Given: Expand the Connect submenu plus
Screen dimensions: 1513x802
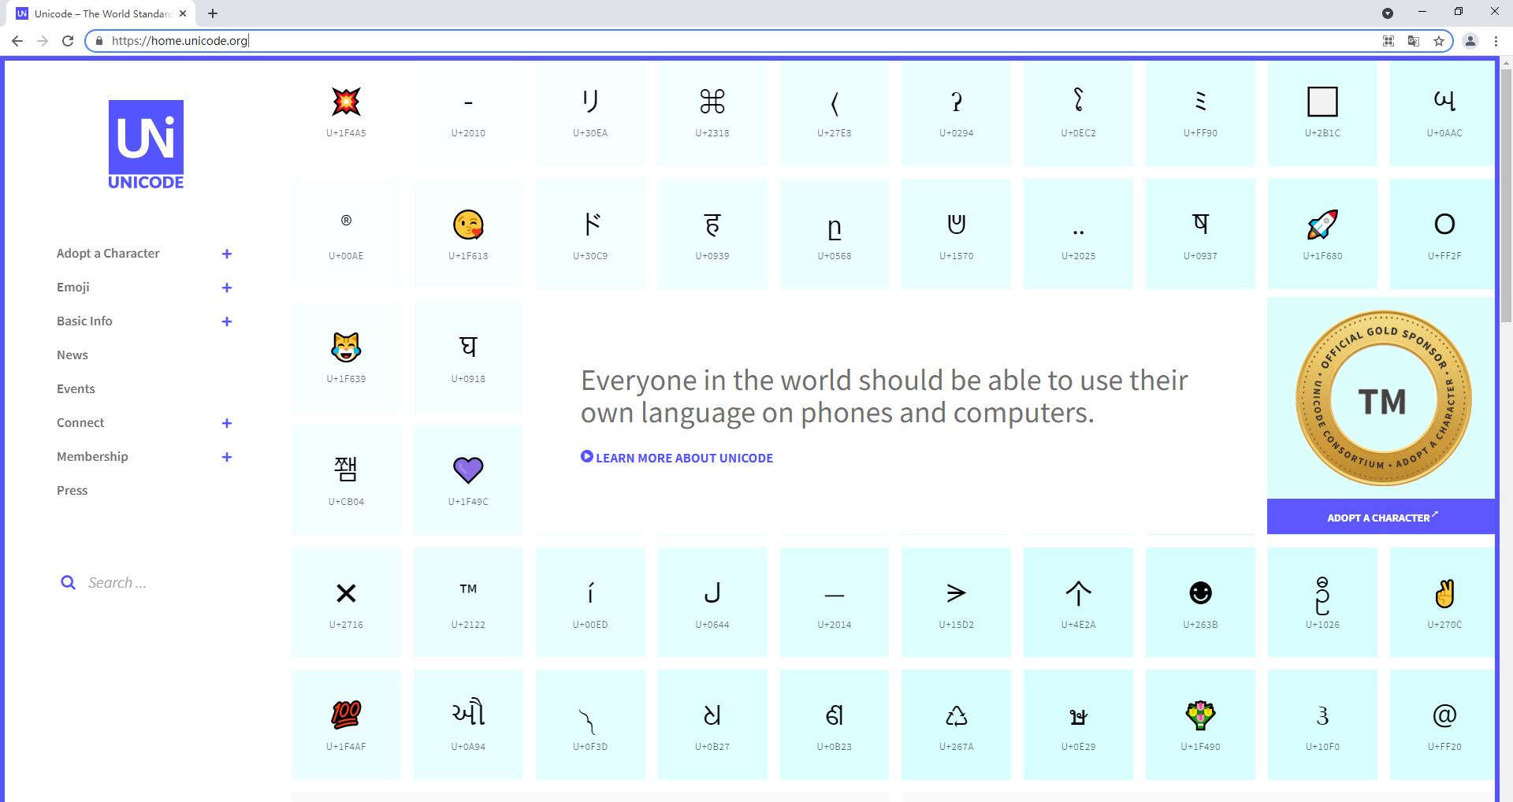Looking at the screenshot, I should click(227, 423).
